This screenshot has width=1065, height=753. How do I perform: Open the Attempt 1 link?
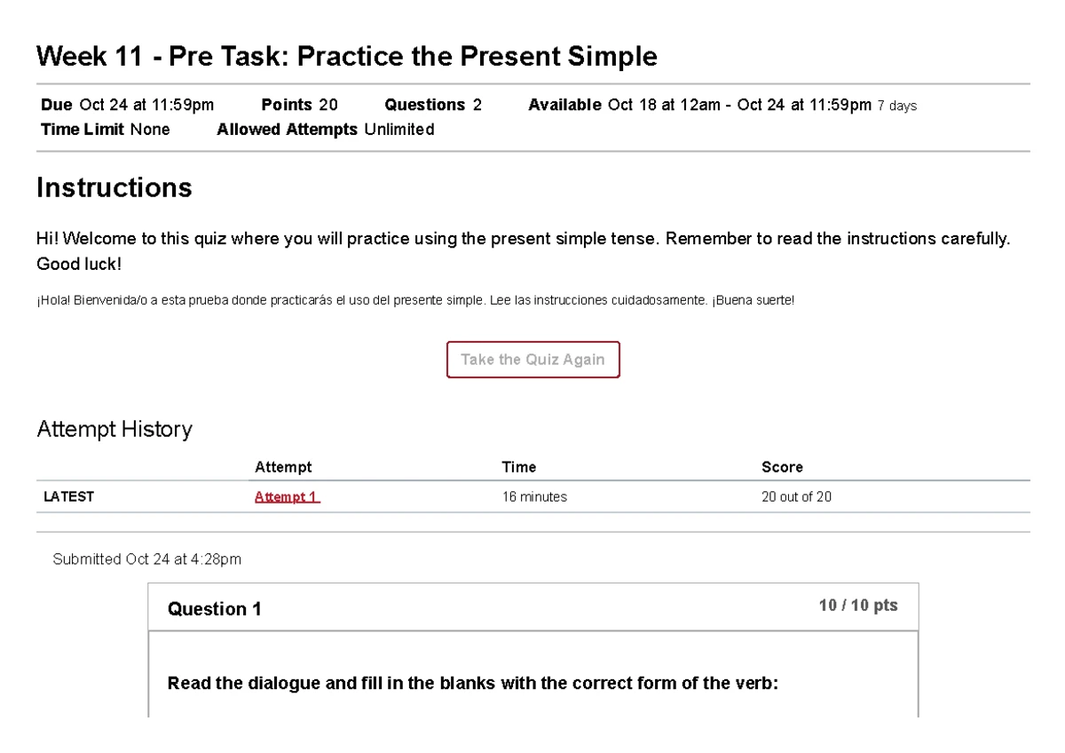[286, 496]
